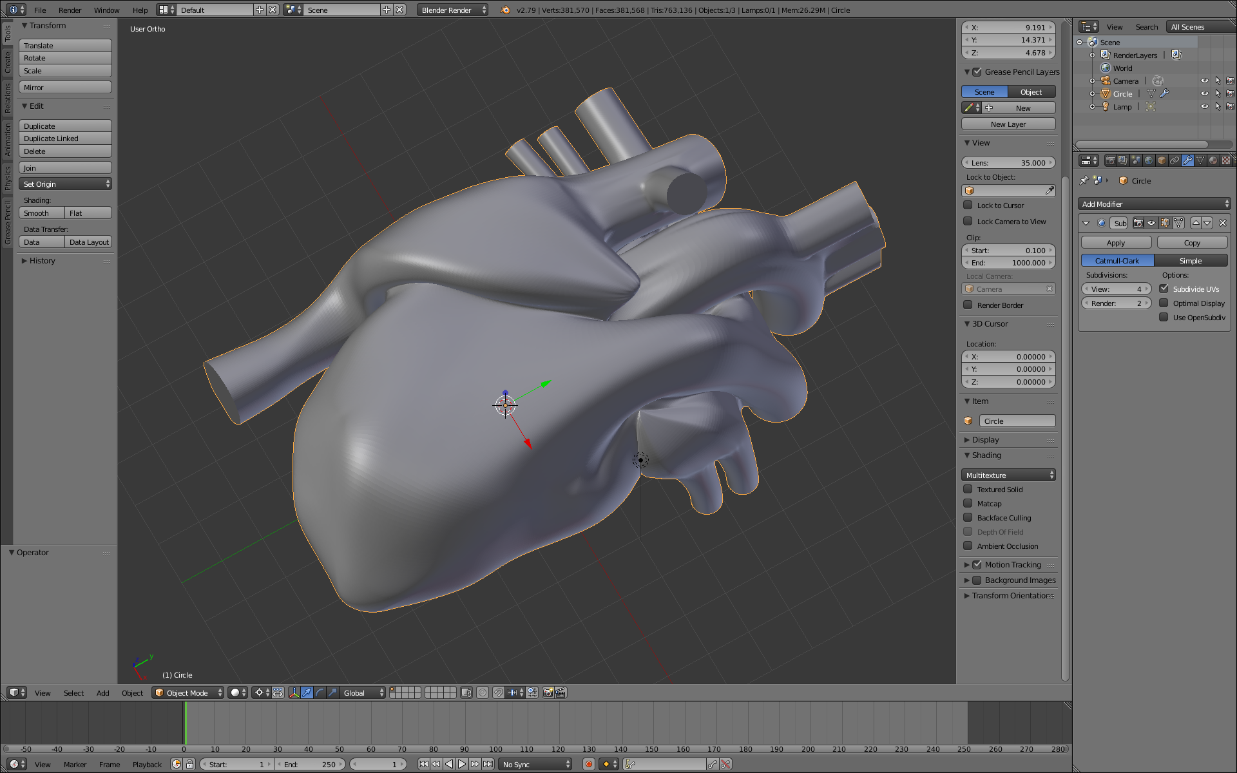Open the Render menu
1237x773 pixels.
tap(70, 10)
